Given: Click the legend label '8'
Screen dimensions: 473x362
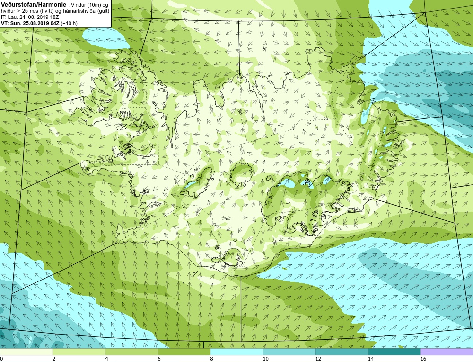Looking at the screenshot, I should pyautogui.click(x=211, y=359).
